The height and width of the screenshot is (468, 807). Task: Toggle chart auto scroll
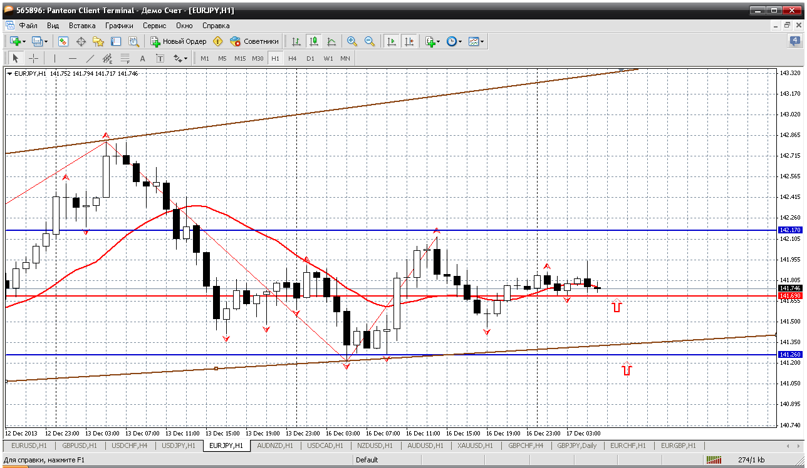tap(392, 41)
